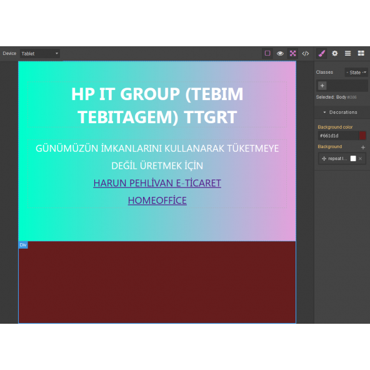Screen dimensions: 370x370
Task: Open the background color swatch picker
Action: 362,136
